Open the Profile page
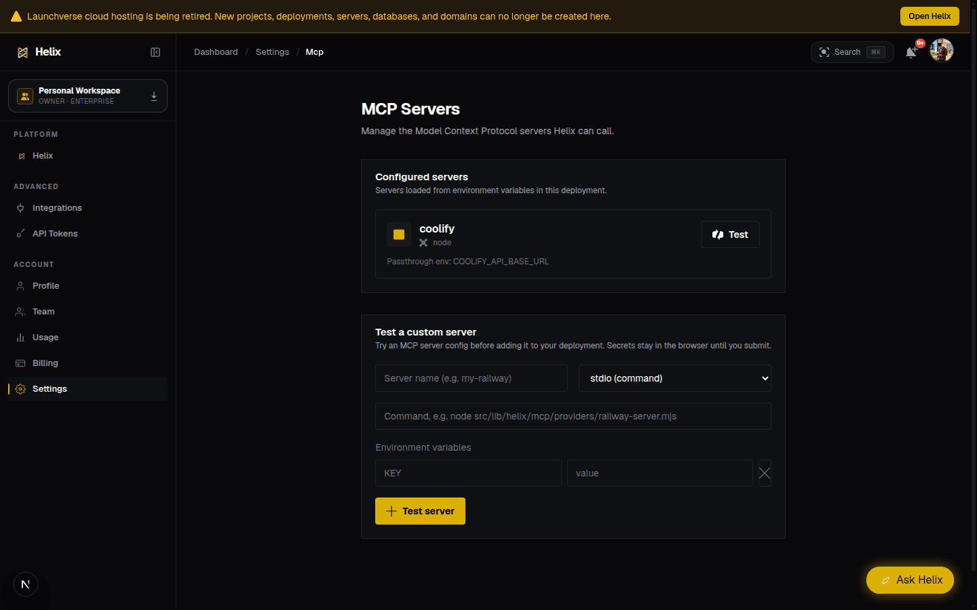Viewport: 977px width, 610px height. pyautogui.click(x=88, y=286)
